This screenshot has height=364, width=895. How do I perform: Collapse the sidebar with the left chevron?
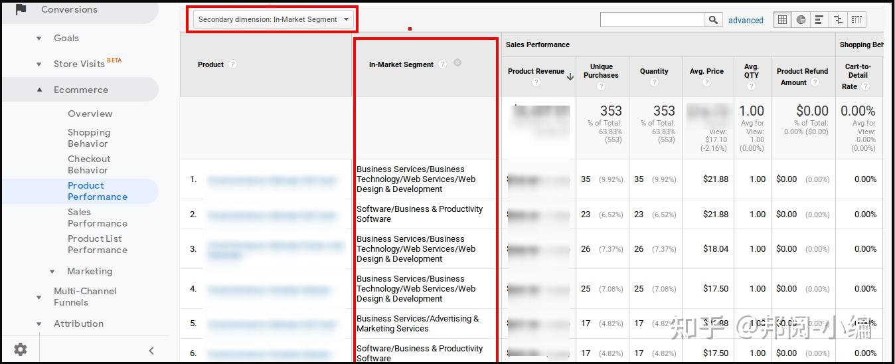pyautogui.click(x=151, y=351)
